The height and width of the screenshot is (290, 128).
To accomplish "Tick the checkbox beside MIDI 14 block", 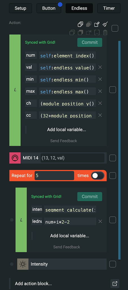I will (113, 158).
